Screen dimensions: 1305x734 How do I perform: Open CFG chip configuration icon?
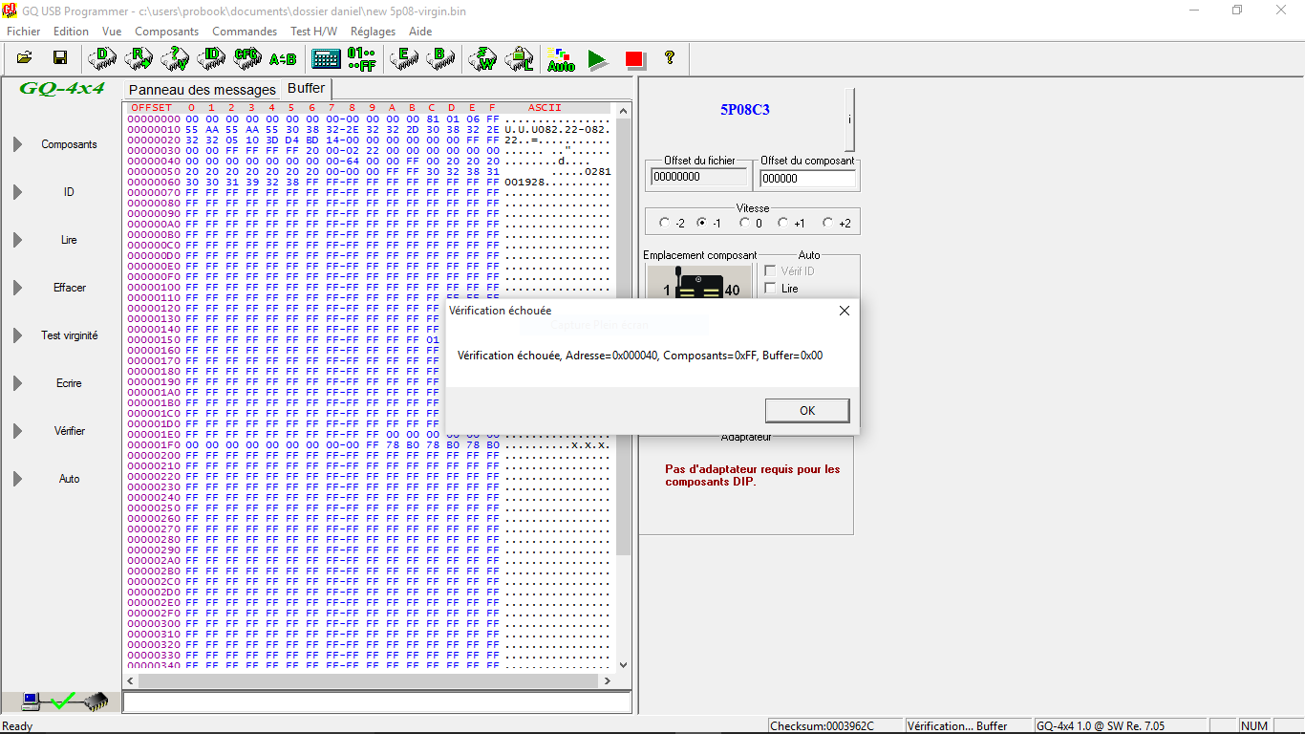pyautogui.click(x=246, y=58)
